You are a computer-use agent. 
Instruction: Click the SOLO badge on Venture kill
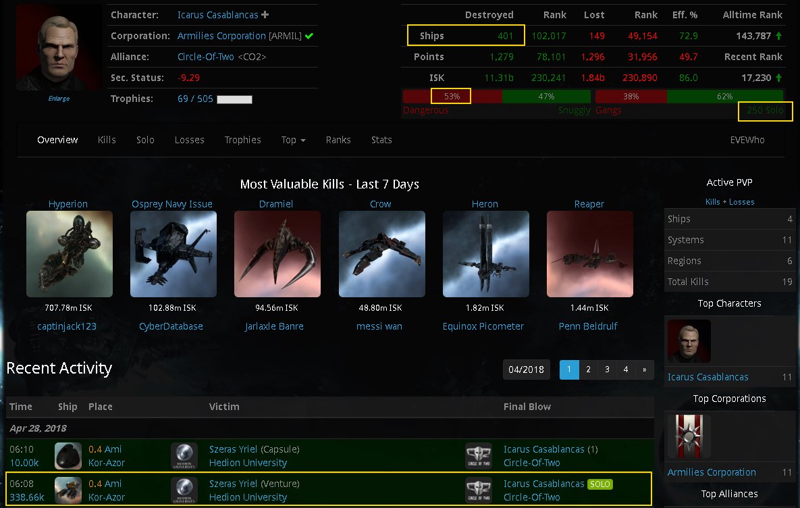[x=600, y=484]
